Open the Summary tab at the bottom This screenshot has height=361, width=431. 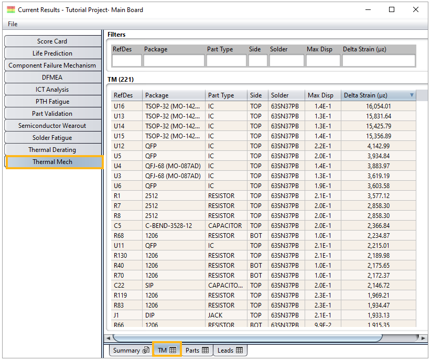131,350
